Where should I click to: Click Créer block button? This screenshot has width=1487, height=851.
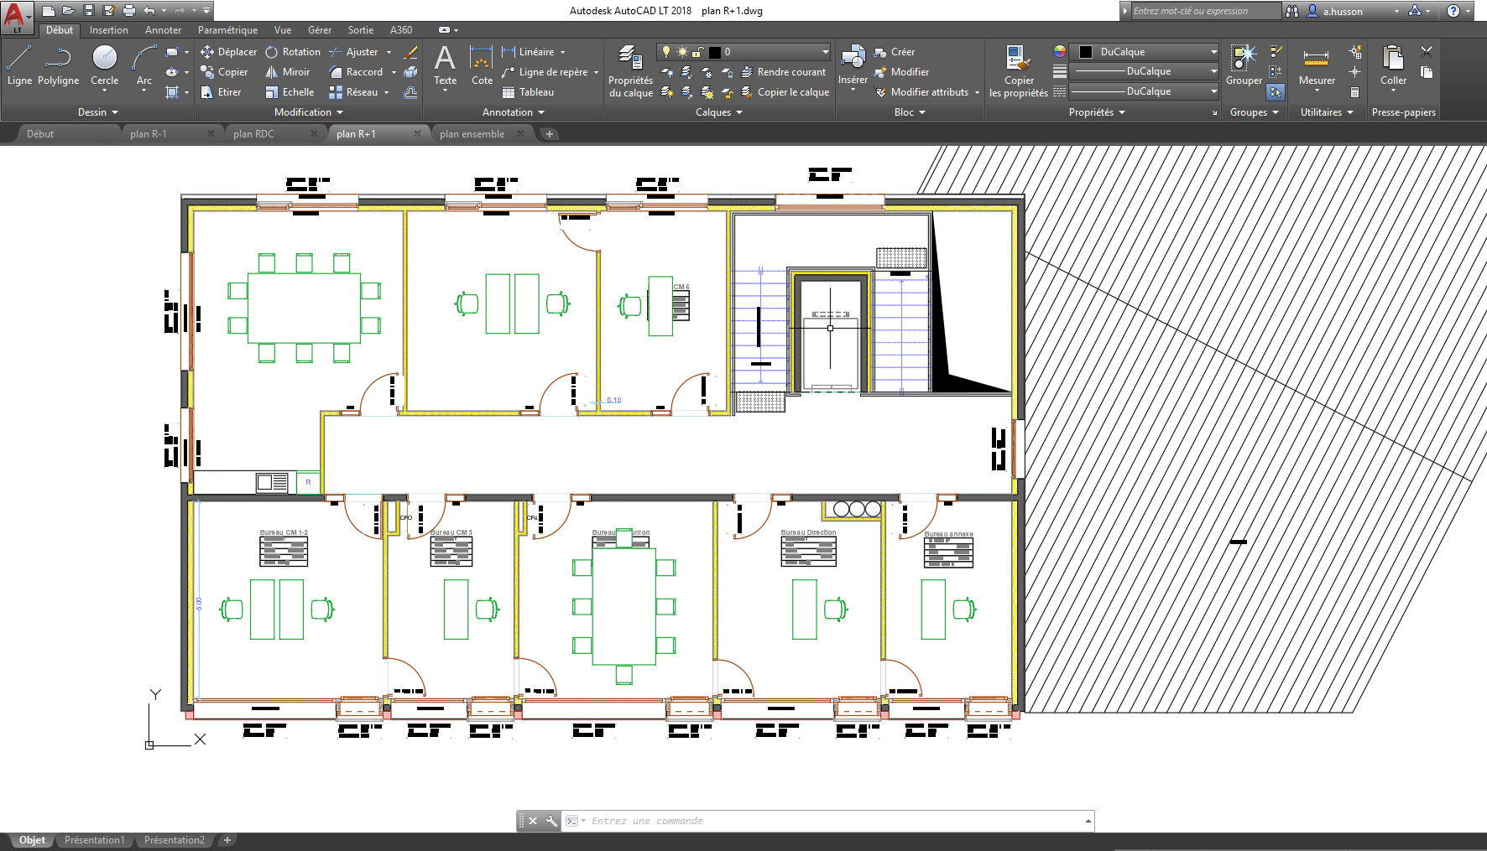[895, 52]
